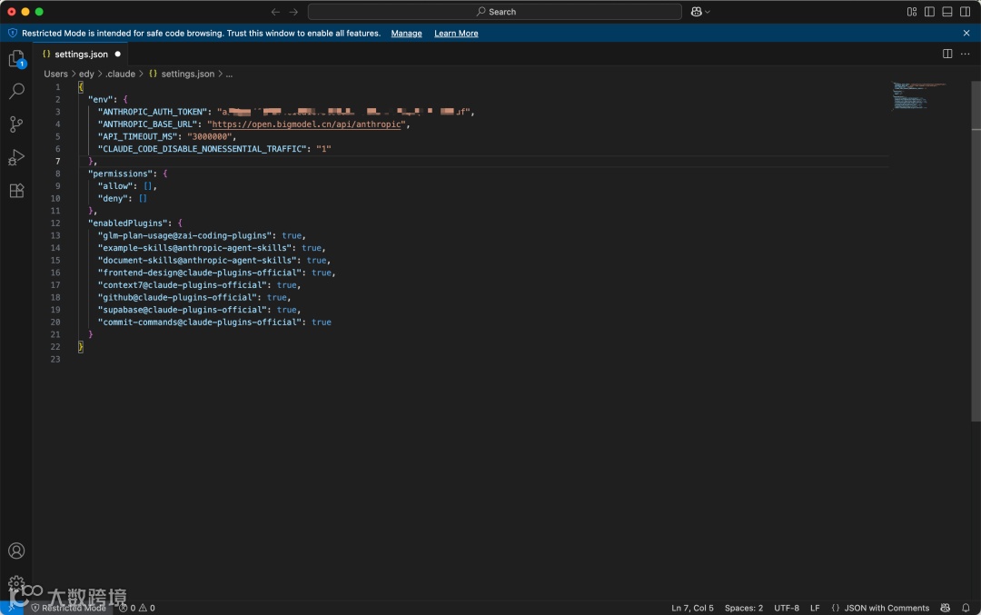
Task: Open the Run and Debug view
Action: [17, 157]
